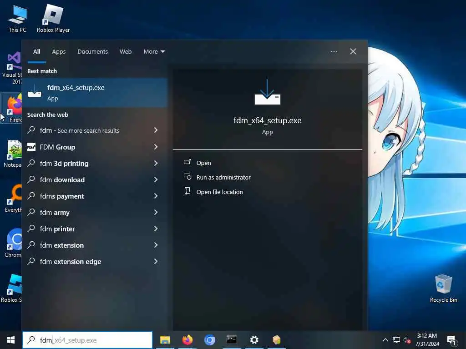
Task: Switch to the Web search tab
Action: click(x=126, y=52)
